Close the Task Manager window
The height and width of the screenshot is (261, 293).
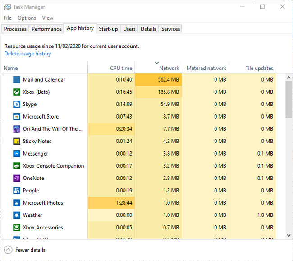pyautogui.click(x=282, y=7)
